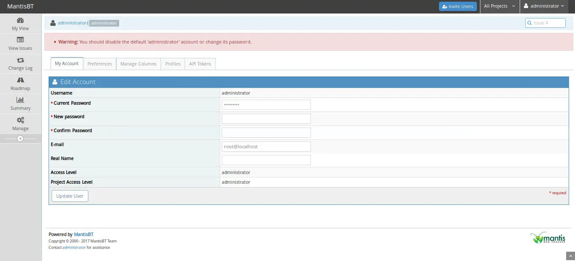The height and width of the screenshot is (261, 575).
Task: Open the administrator breadcrumb link
Action: click(72, 23)
